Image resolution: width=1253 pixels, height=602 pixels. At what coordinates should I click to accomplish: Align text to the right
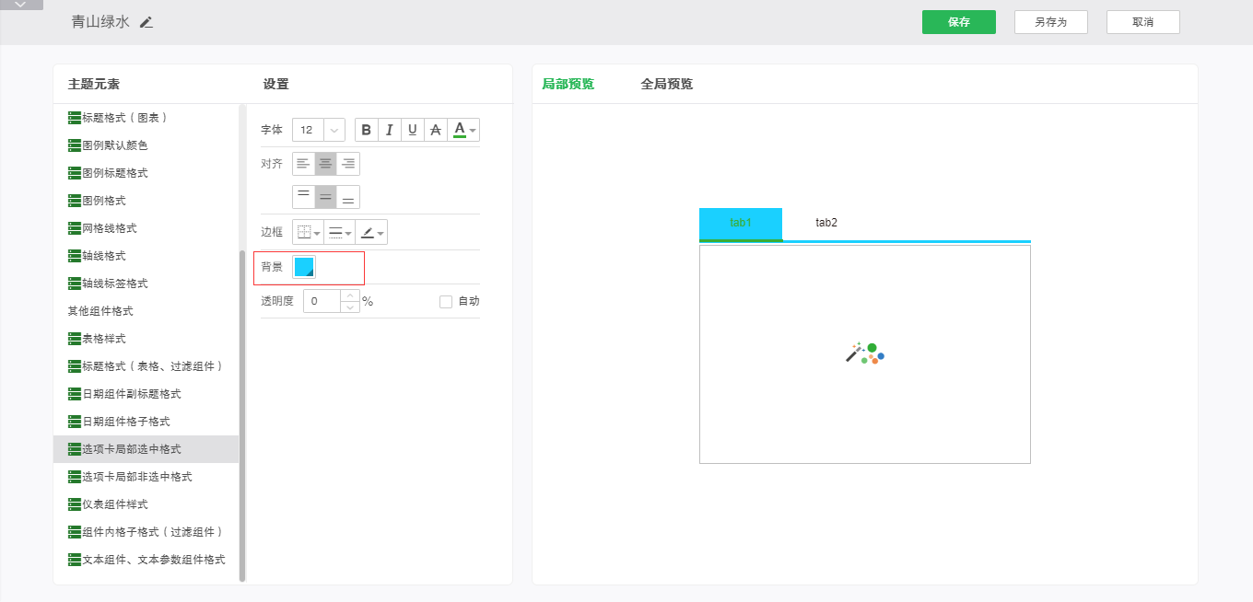click(x=347, y=164)
